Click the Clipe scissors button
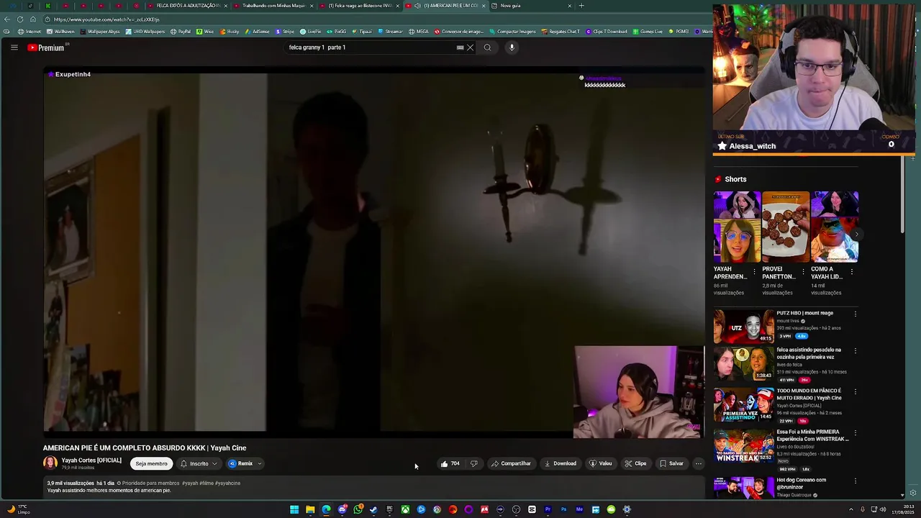Viewport: 921px width, 518px height. pyautogui.click(x=635, y=463)
